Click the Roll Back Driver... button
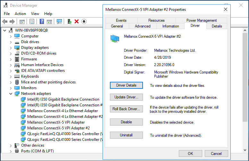Image resolution: width=249 pixels, height=161 pixels. tap(126, 109)
